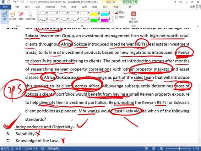Choose the fourth pen style in bottom row
This screenshot has height=151, width=201.
tap(74, 20)
